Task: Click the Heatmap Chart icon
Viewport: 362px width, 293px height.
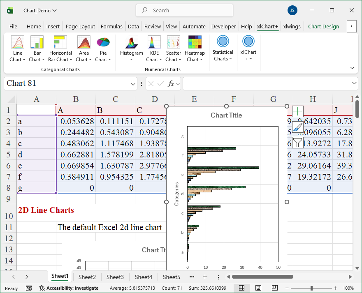Action: click(195, 43)
